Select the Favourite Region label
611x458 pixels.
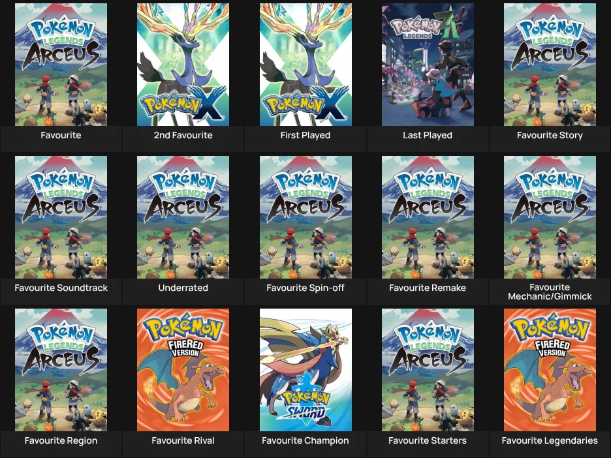coord(61,440)
